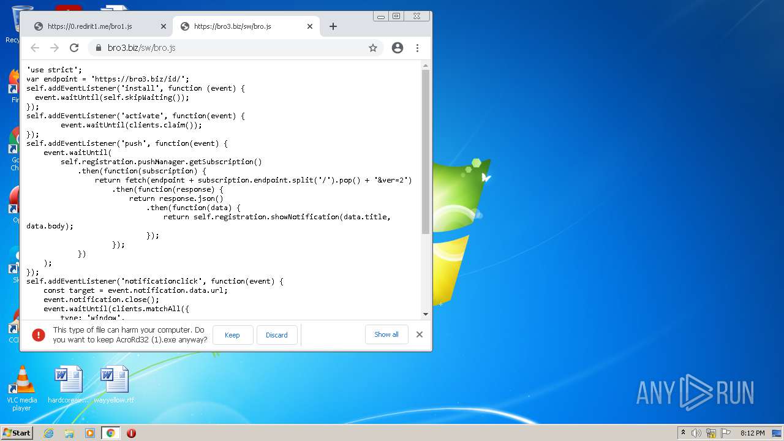784x441 pixels.
Task: Open the Action Center flag icon
Action: coord(726,433)
